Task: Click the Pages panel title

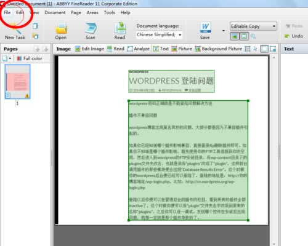Action: [10, 49]
